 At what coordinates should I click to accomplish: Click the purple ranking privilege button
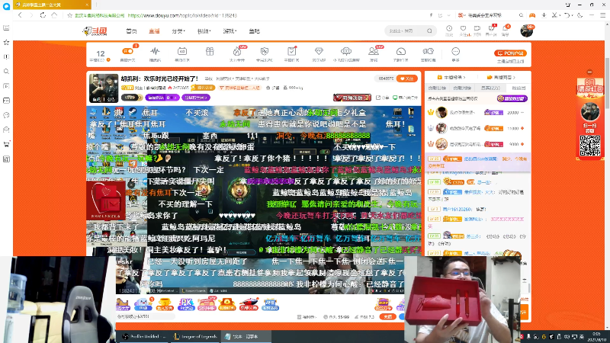tap(512, 99)
